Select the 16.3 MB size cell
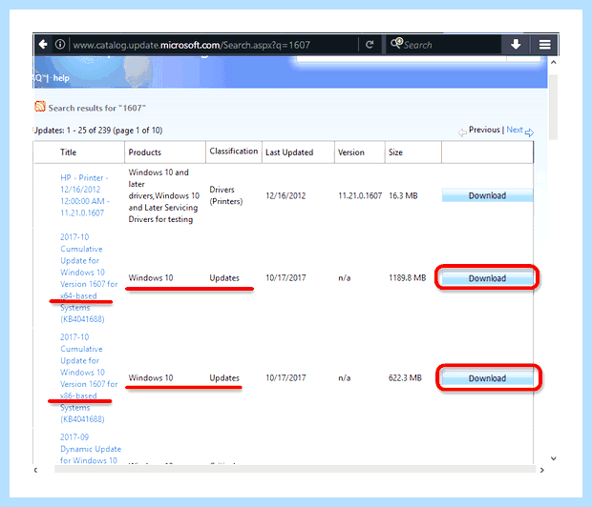Image resolution: width=592 pixels, height=507 pixels. pos(403,195)
